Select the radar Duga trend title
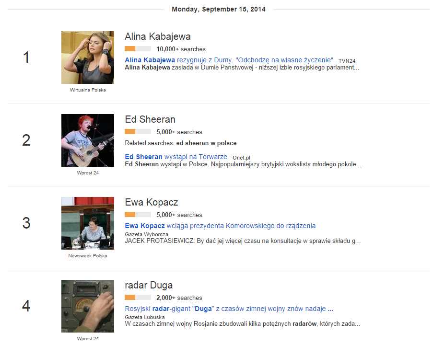The width and height of the screenshot is (433, 345). [x=149, y=285]
